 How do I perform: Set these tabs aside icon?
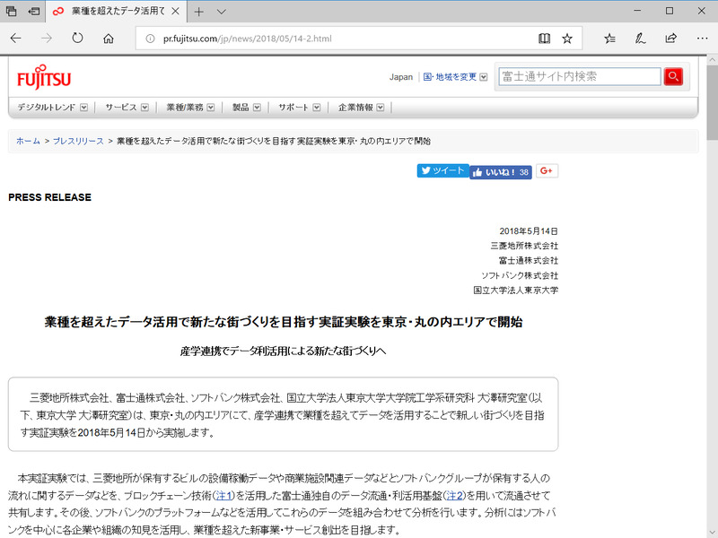pos(34,11)
